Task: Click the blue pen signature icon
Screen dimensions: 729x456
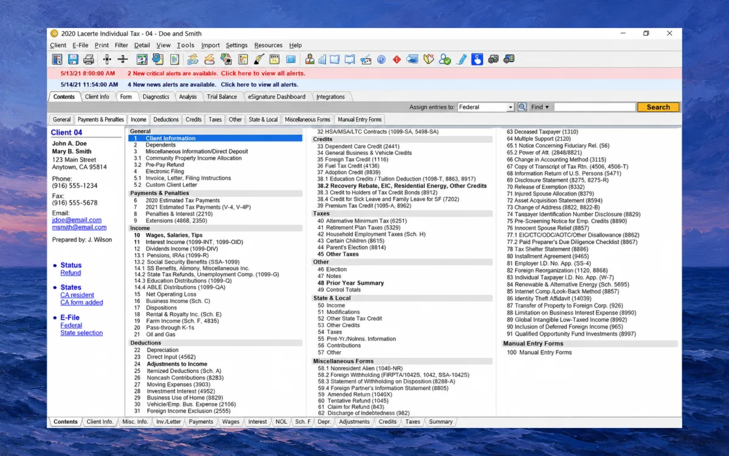Action: pyautogui.click(x=462, y=59)
